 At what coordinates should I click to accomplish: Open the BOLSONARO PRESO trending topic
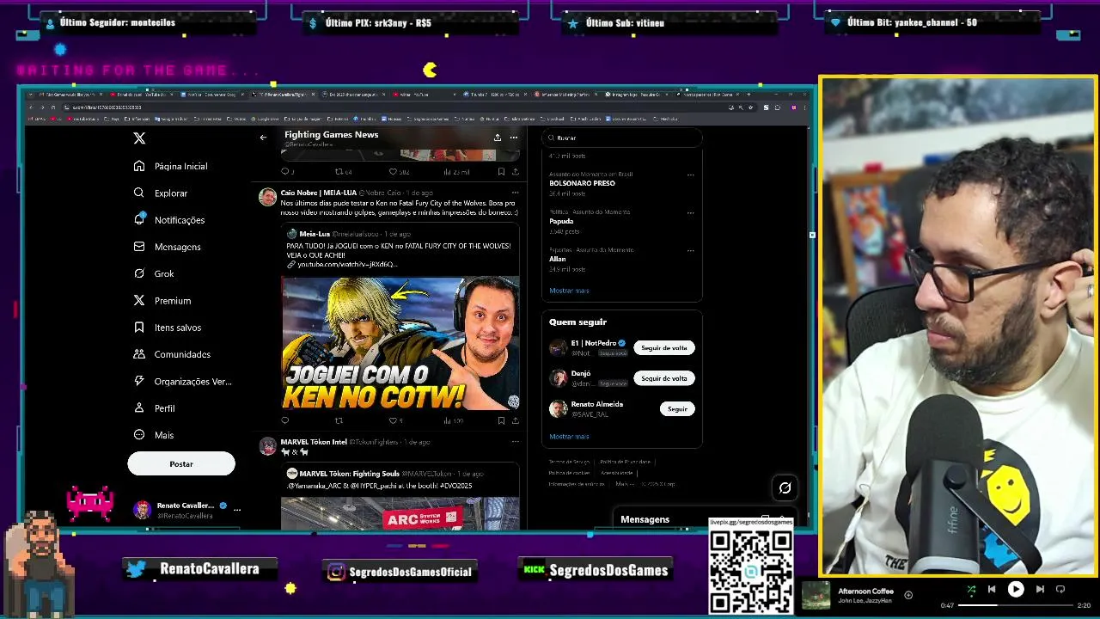(582, 183)
